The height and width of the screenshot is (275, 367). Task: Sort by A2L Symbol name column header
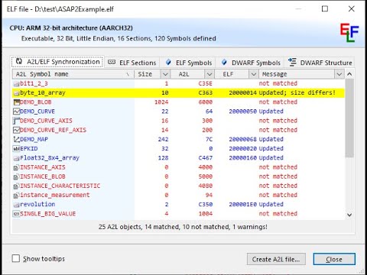(73, 74)
